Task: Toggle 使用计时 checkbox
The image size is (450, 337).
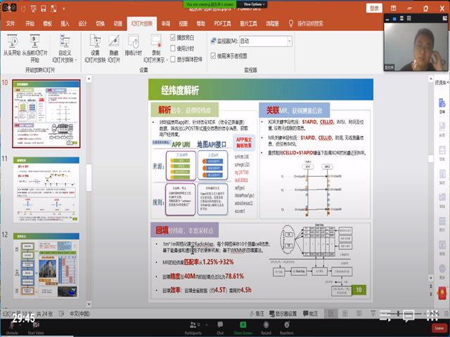Action: (x=173, y=48)
